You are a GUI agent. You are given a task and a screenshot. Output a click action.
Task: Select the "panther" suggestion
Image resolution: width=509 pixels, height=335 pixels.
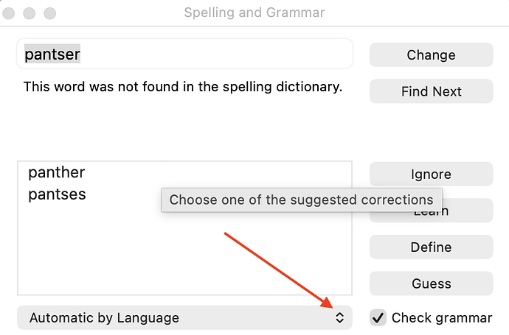coord(57,173)
